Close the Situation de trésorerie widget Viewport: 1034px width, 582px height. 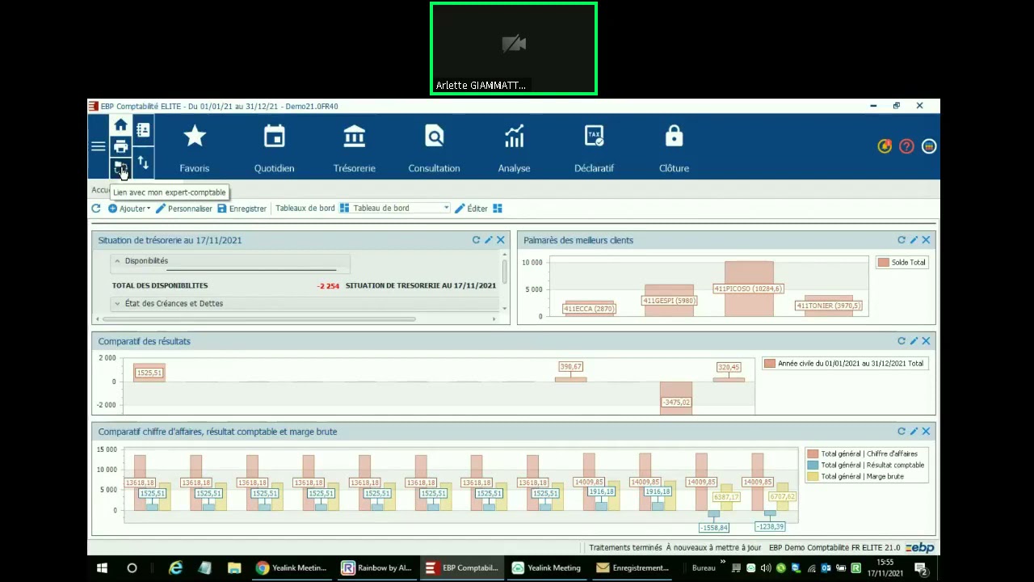(x=501, y=240)
